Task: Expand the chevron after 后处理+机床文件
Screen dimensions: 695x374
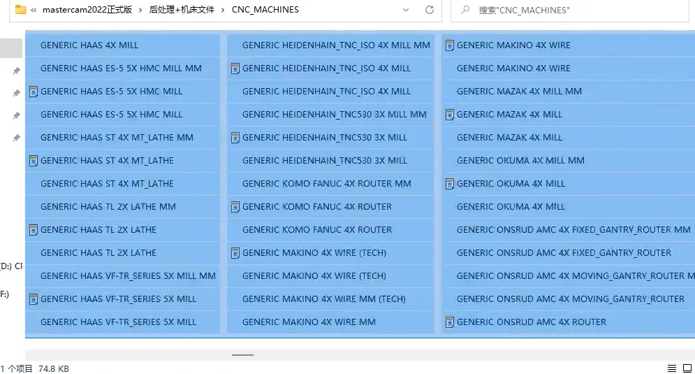Action: [223, 10]
